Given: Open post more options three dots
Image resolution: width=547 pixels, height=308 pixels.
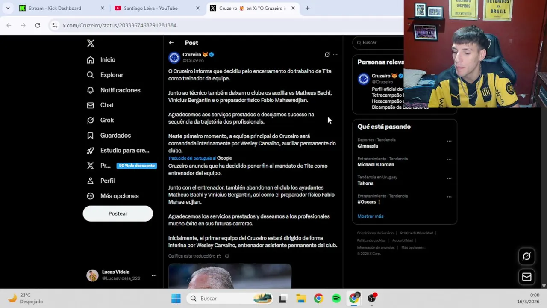Looking at the screenshot, I should (335, 55).
